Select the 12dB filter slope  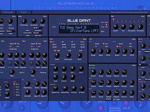(x=55, y=51)
